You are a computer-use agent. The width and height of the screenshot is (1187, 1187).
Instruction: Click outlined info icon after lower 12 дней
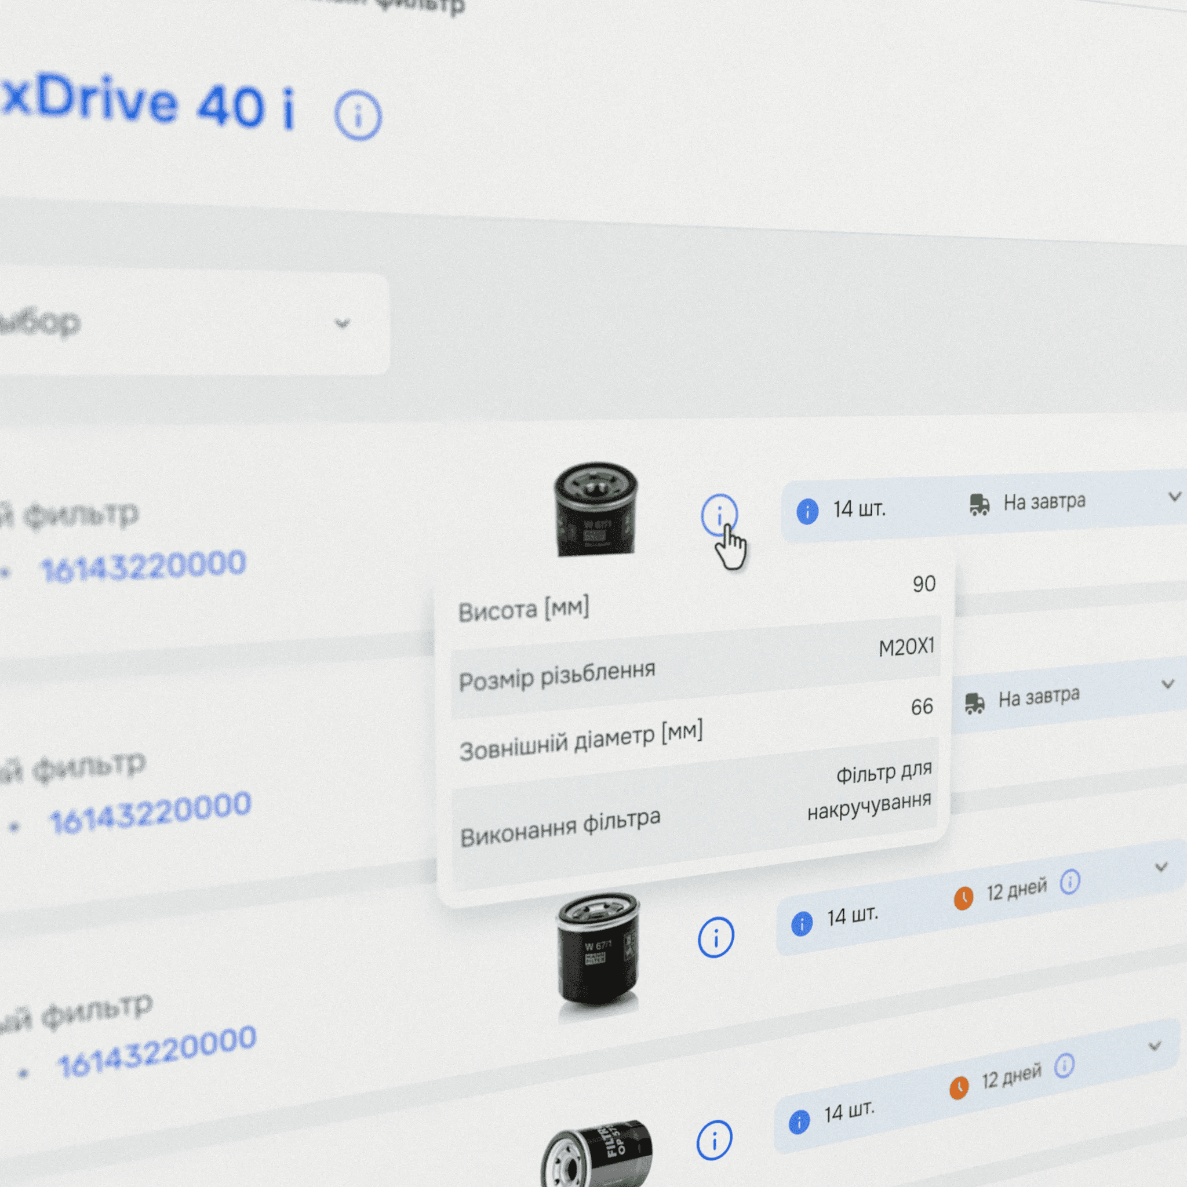pos(1064,1066)
